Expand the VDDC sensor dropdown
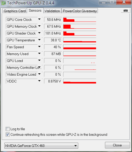 point(39,81)
